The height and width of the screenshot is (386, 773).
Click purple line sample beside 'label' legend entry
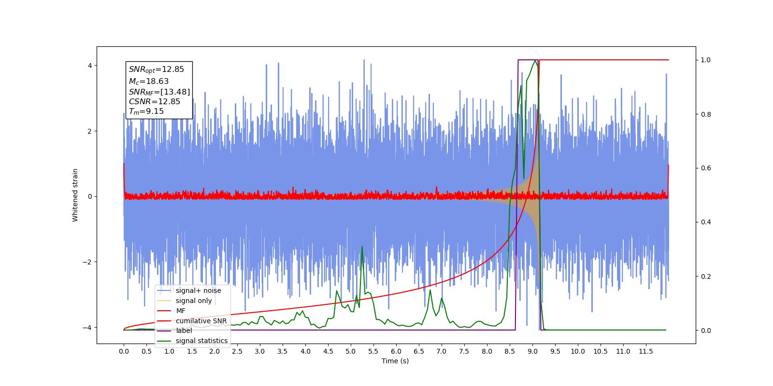pos(164,331)
